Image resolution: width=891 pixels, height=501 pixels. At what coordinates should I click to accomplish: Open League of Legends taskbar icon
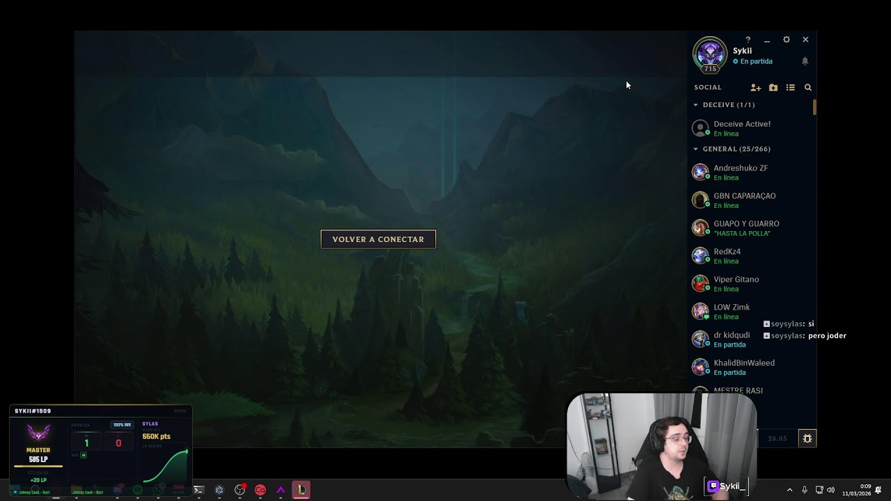[x=301, y=490]
